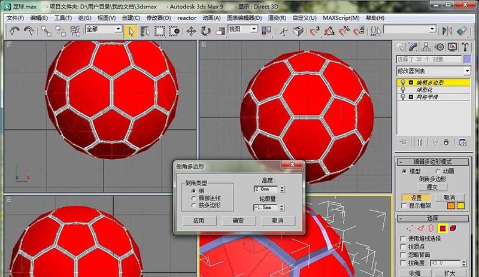The width and height of the screenshot is (479, 277).
Task: Open the Create command panel tab
Action: pos(400,47)
